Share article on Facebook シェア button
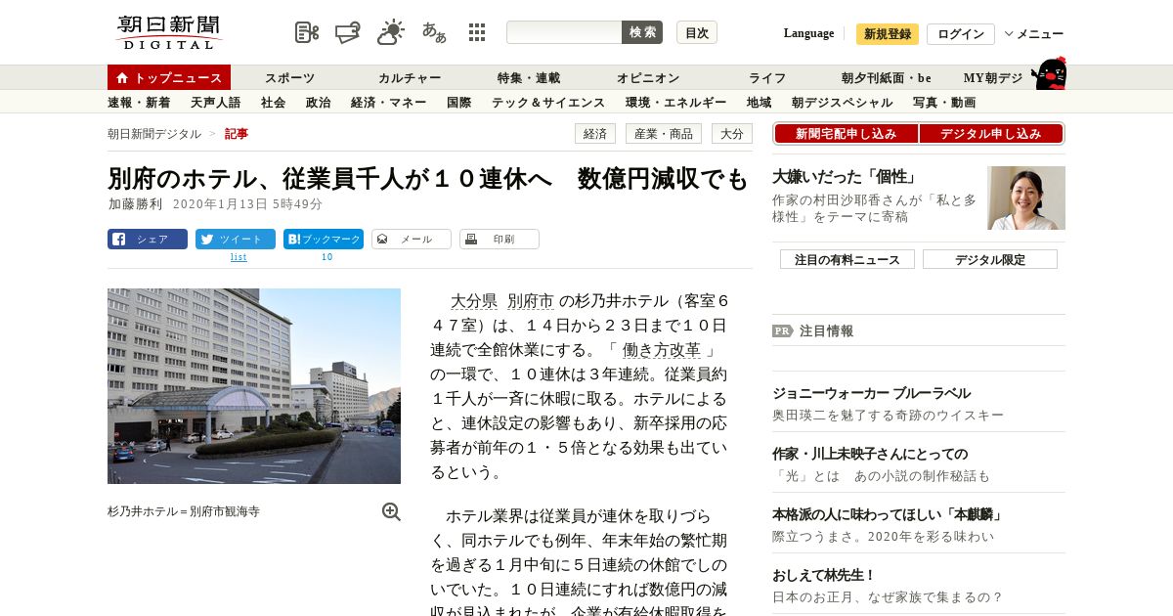Viewport: 1173px width, 616px height. (148, 239)
